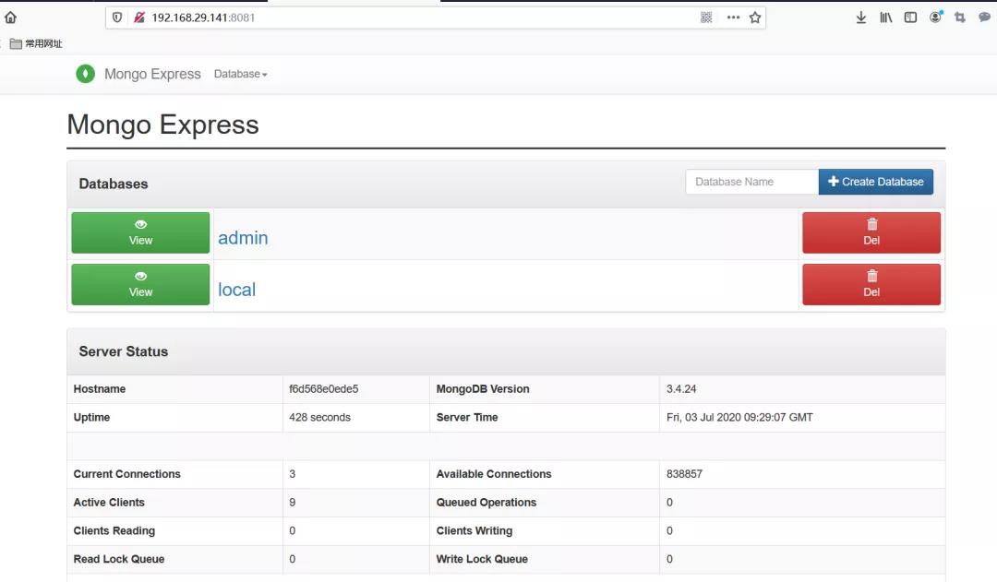Click the Clients Writing label
997x582 pixels.
click(474, 530)
